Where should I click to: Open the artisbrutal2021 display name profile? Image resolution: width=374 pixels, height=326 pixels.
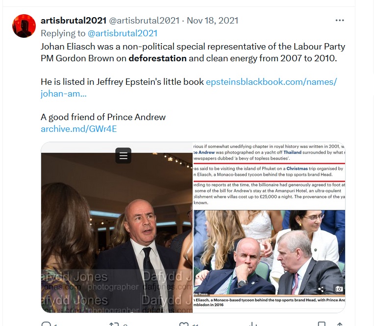coord(74,21)
